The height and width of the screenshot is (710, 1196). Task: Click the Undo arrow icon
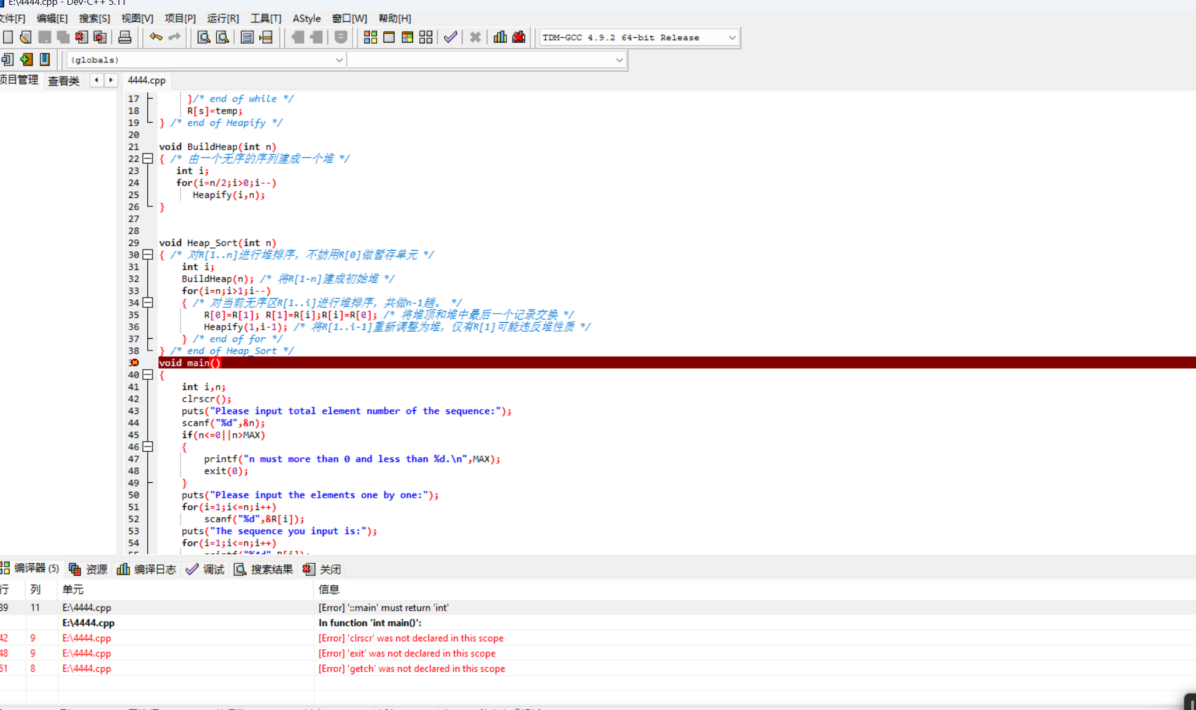pos(156,37)
